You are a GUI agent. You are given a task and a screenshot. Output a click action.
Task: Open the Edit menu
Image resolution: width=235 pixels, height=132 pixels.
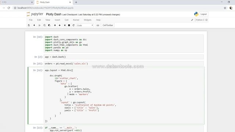click(x=39, y=20)
